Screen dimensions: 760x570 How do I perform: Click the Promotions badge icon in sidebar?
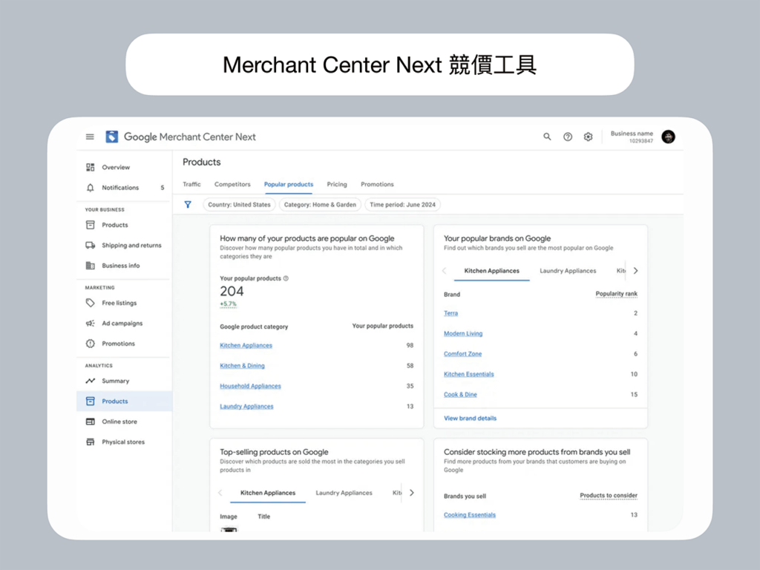(x=90, y=344)
